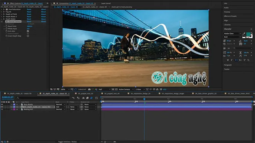This screenshot has height=143, width=255.
Task: Toggle the Invert Depth Map checkbox
Action: point(28,36)
